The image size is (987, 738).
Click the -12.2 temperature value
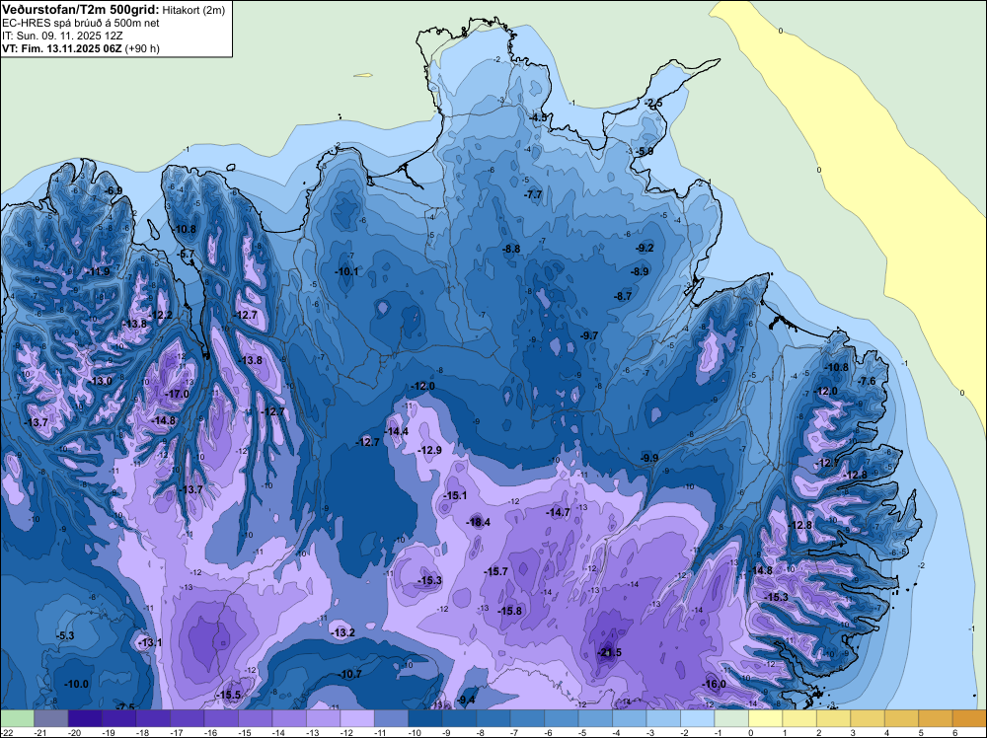tap(160, 315)
